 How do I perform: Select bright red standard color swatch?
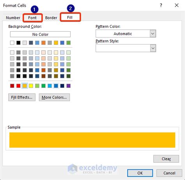point(18,86)
